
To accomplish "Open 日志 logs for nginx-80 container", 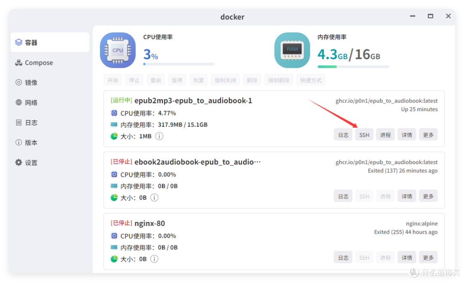I will (x=343, y=258).
